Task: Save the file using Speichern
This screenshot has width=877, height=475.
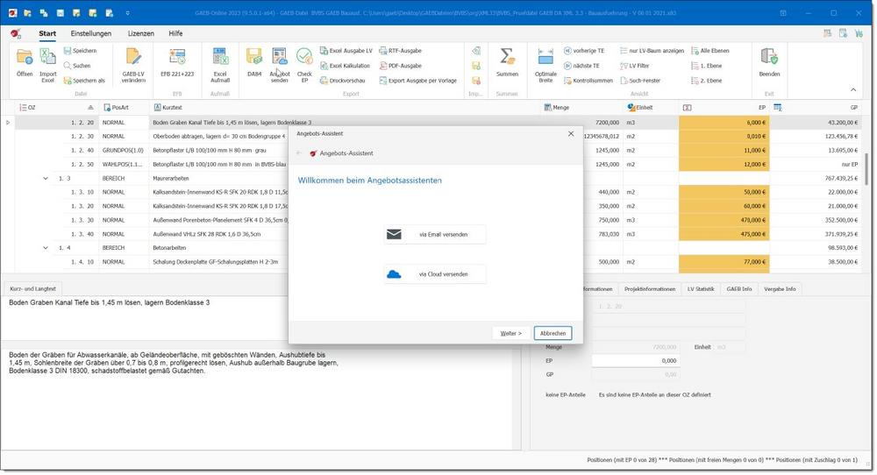Action: tap(80, 50)
